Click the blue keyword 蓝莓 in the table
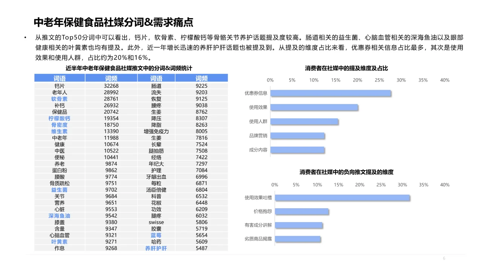 [157, 235]
